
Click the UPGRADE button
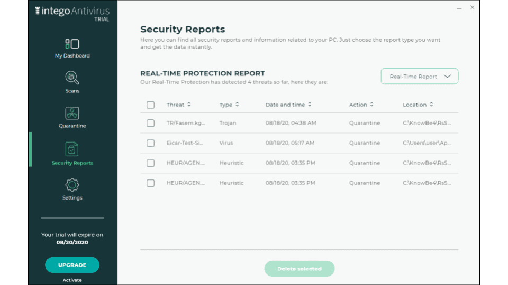pyautogui.click(x=72, y=265)
